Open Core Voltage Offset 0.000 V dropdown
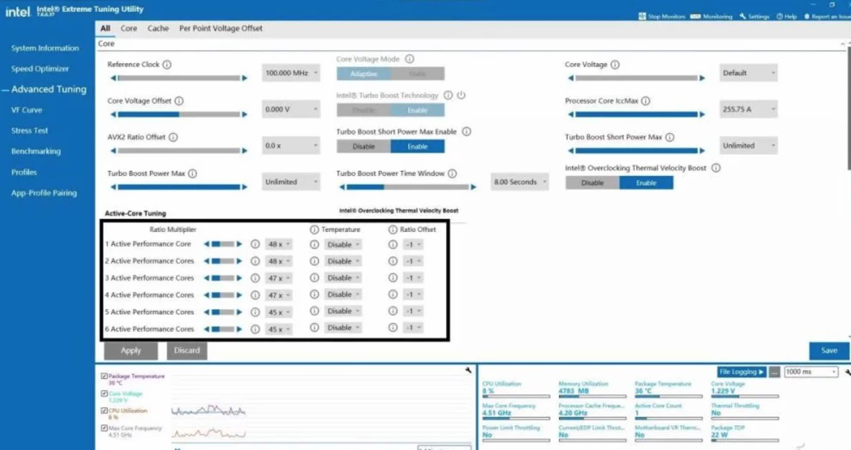Screen dimensions: 851x450 (x=291, y=109)
